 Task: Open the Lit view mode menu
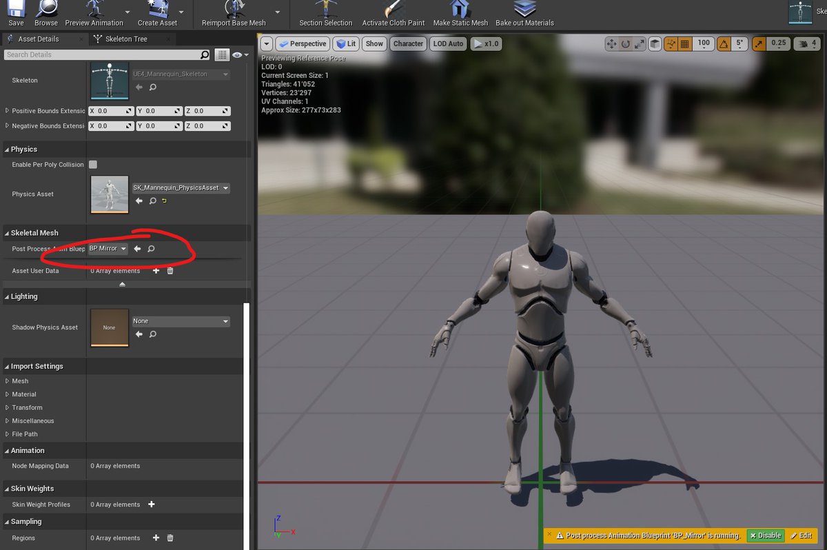(346, 43)
